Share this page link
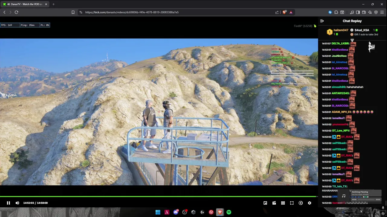 tap(277, 12)
